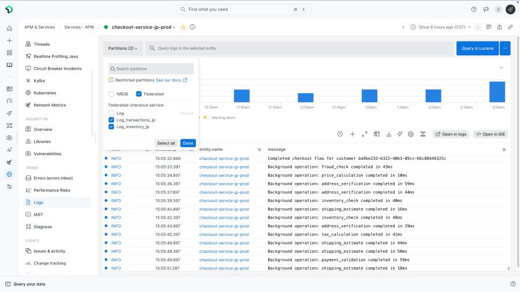Open Network Metrics page
This screenshot has width=520, height=292.
point(50,105)
